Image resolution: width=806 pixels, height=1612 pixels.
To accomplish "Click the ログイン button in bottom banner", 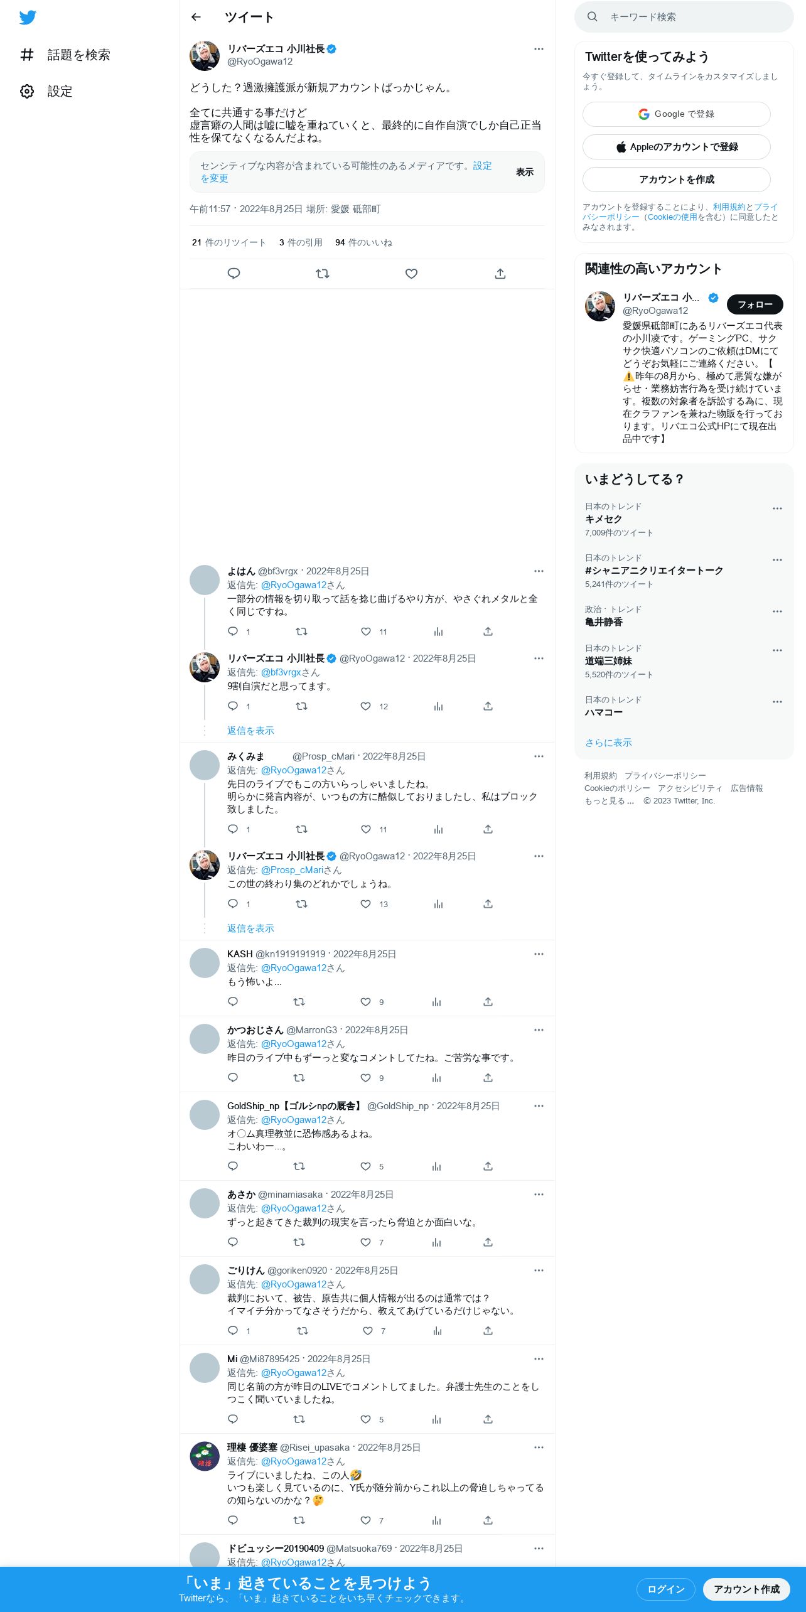I will point(665,1589).
